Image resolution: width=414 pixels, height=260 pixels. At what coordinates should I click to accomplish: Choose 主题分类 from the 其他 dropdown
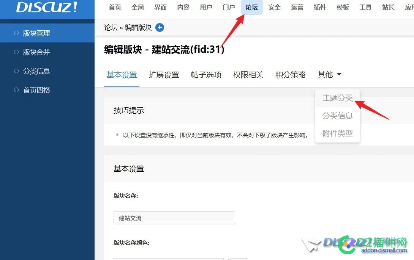pyautogui.click(x=337, y=98)
